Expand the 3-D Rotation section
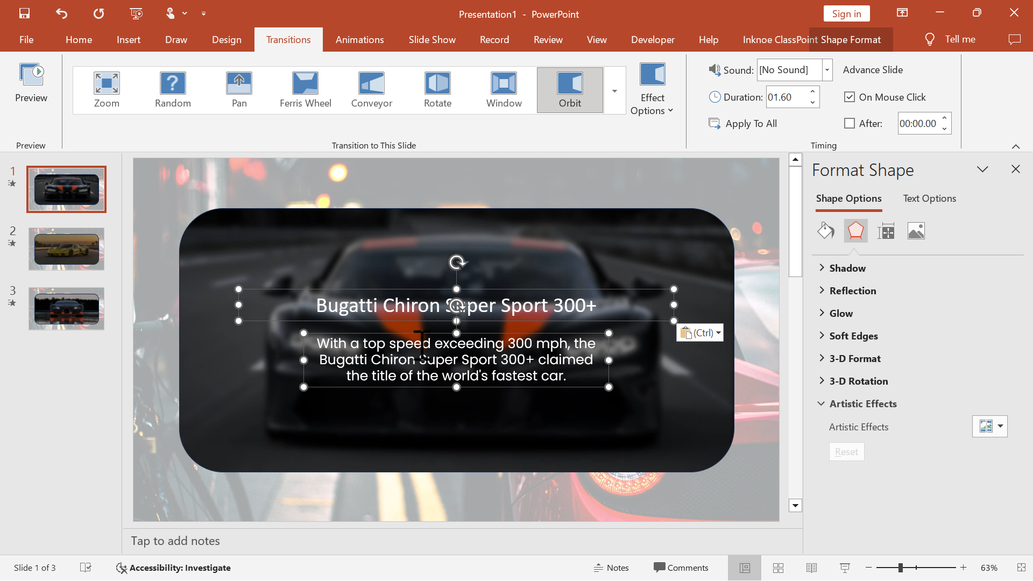 (859, 380)
